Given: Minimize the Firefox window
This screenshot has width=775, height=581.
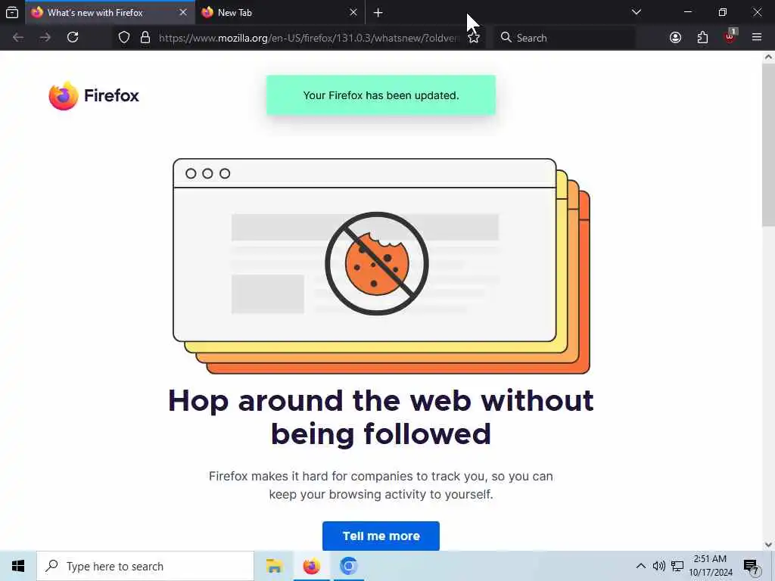Looking at the screenshot, I should pyautogui.click(x=687, y=12).
